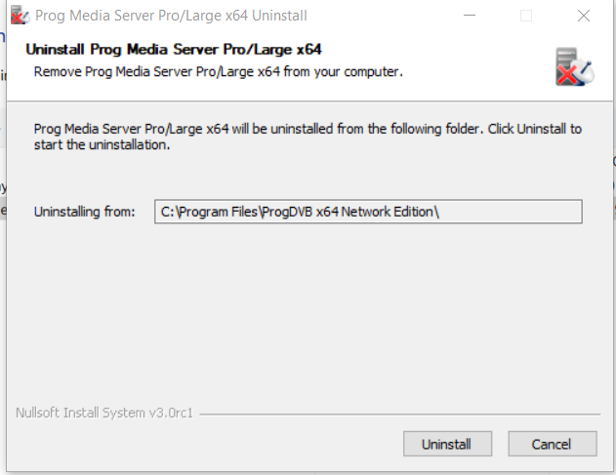Click blank white header space beside server icon
Image resolution: width=616 pixels, height=475 pixels.
(478, 60)
